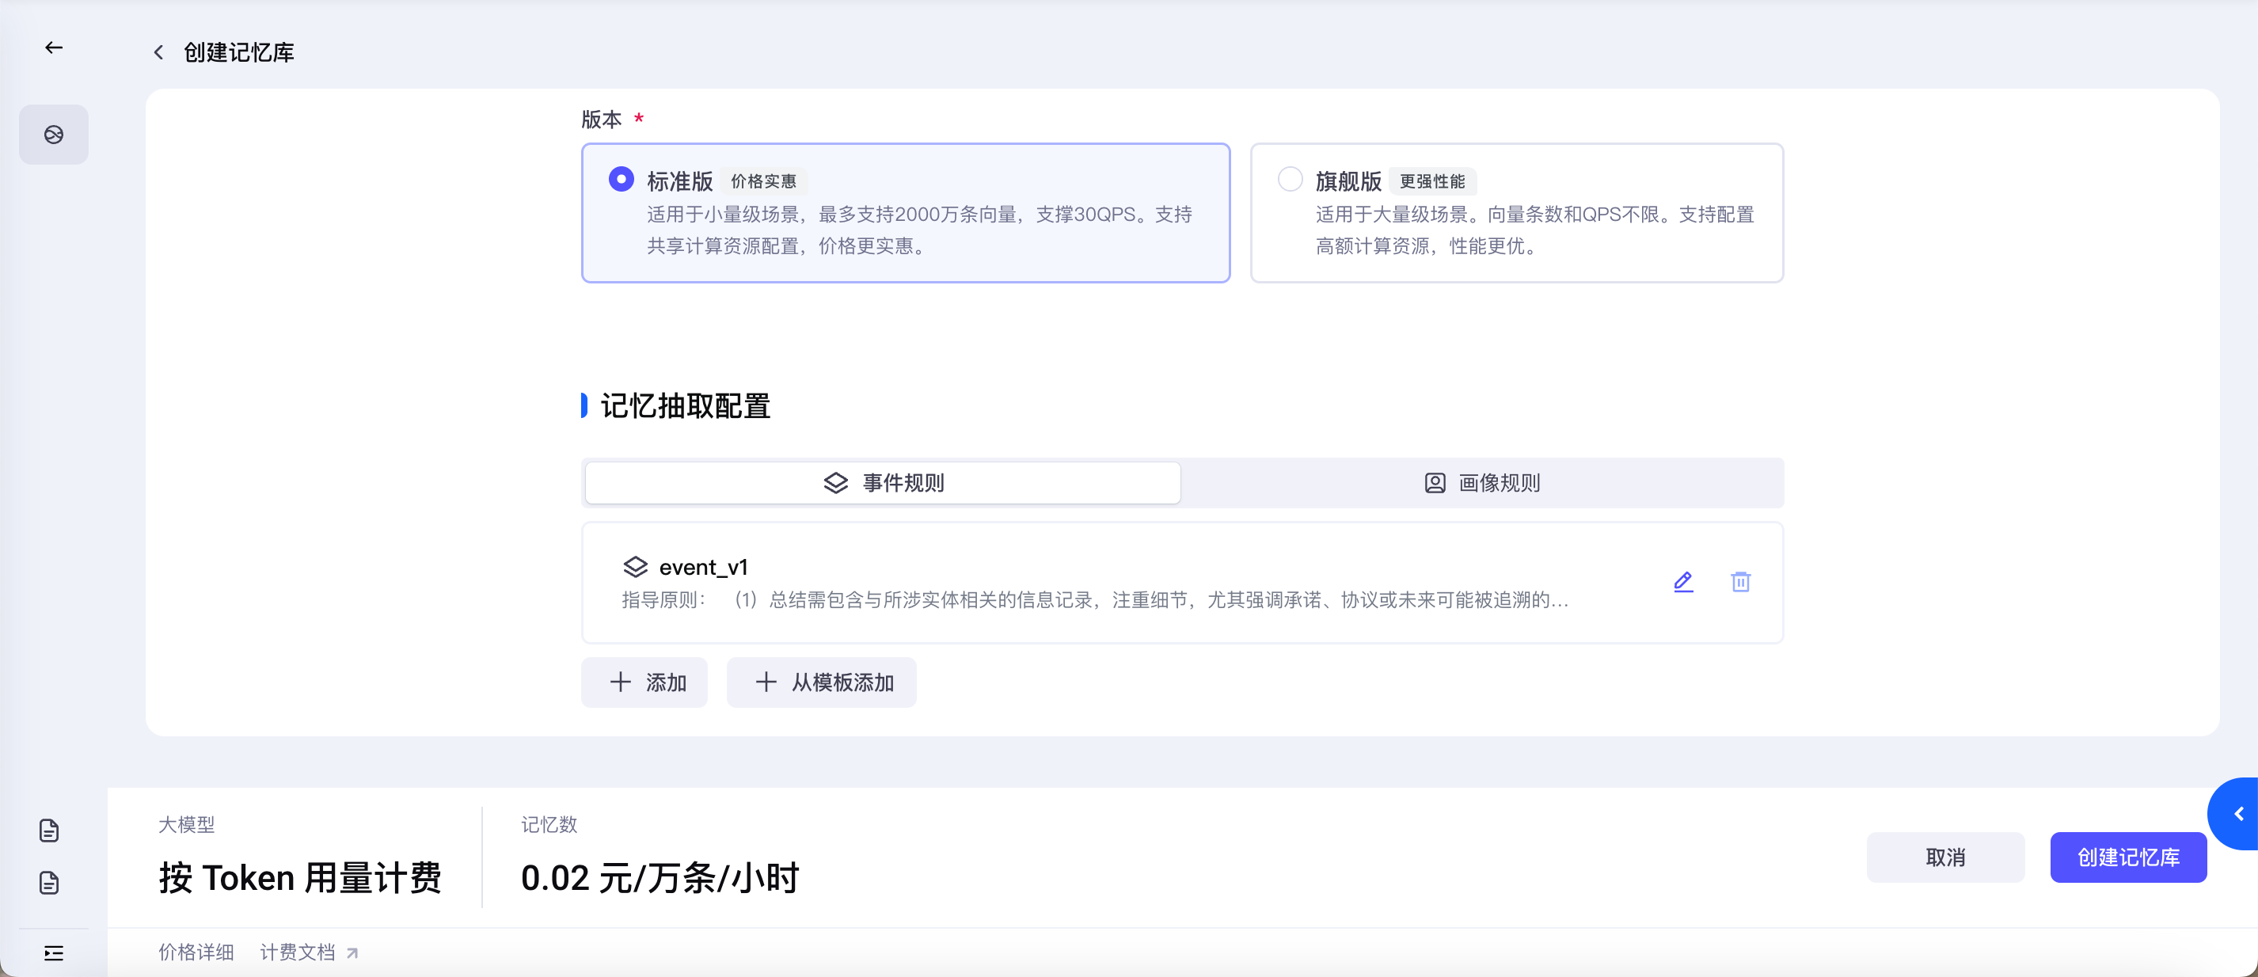Open the 价格详细 link

tap(196, 952)
